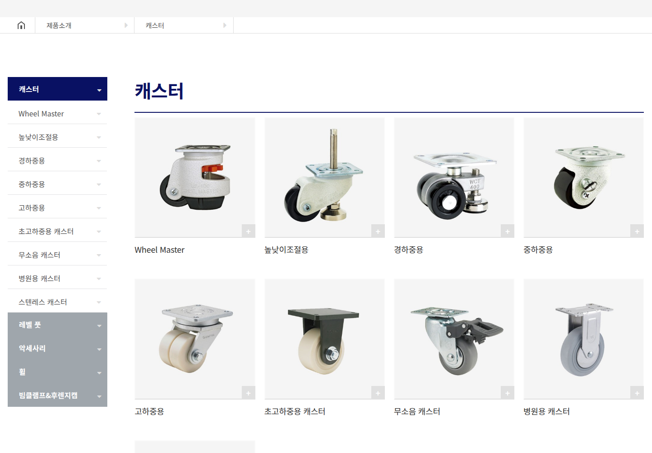Open plus icon on 무소음 캐스터 card
The image size is (652, 453).
[x=507, y=393]
